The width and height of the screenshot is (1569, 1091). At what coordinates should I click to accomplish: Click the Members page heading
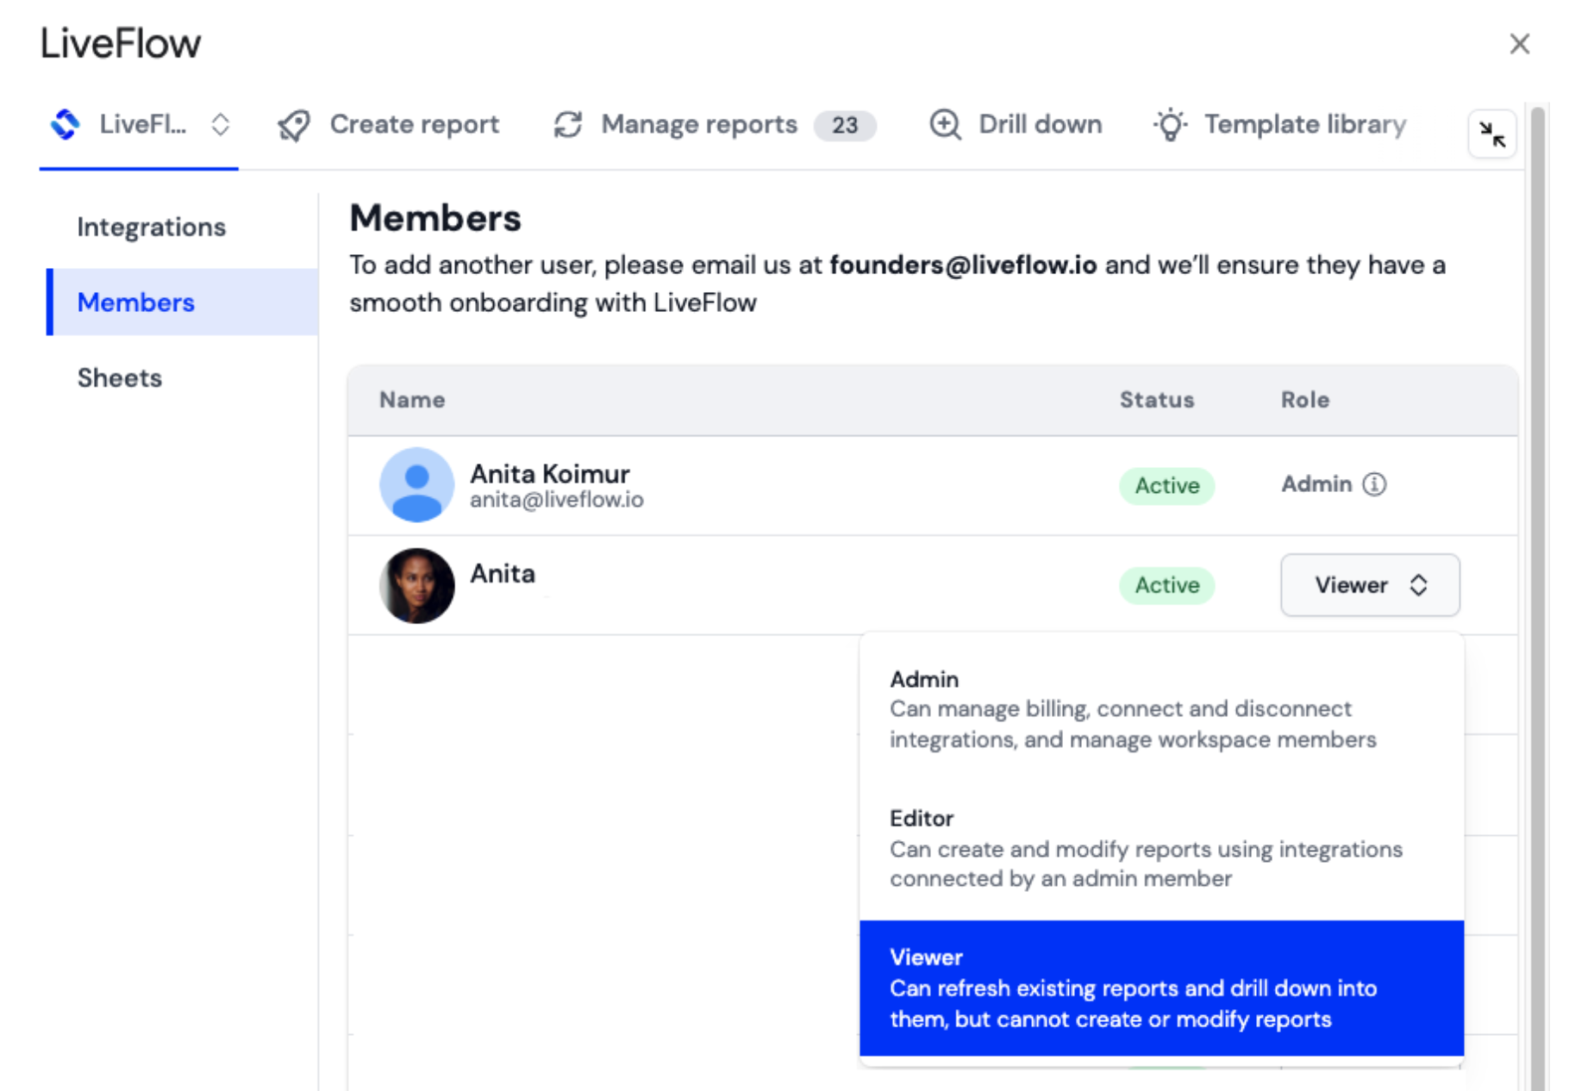(435, 218)
